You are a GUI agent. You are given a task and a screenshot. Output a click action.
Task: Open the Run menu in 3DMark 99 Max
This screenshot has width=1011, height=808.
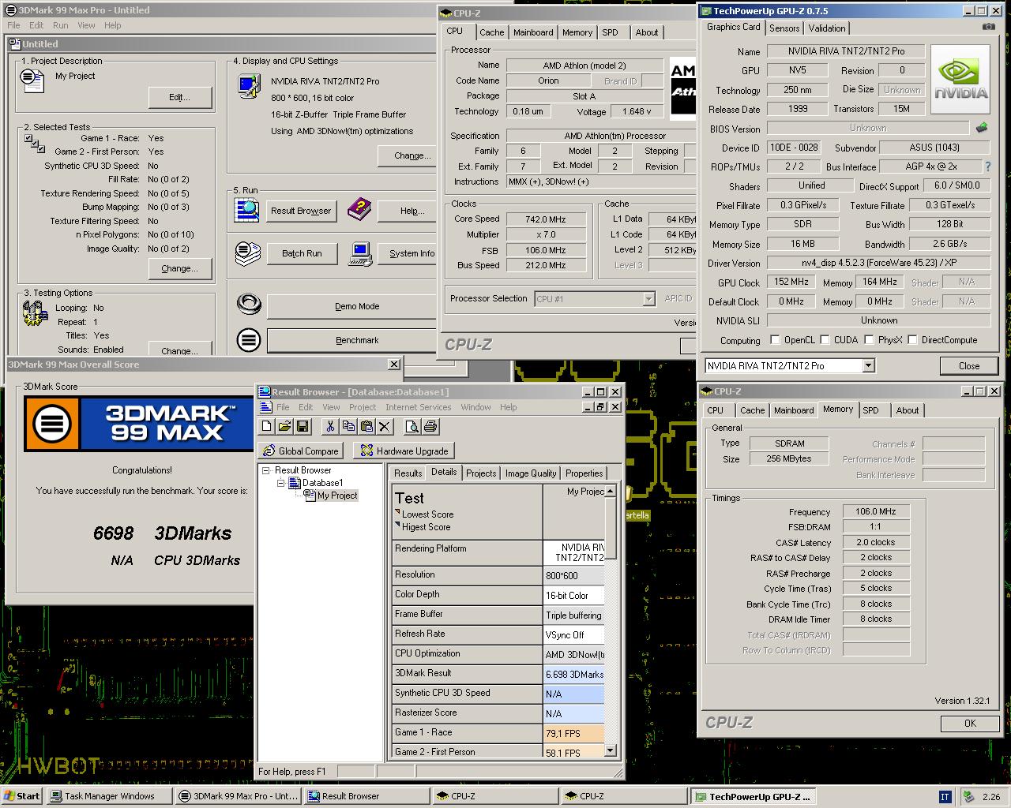[60, 25]
